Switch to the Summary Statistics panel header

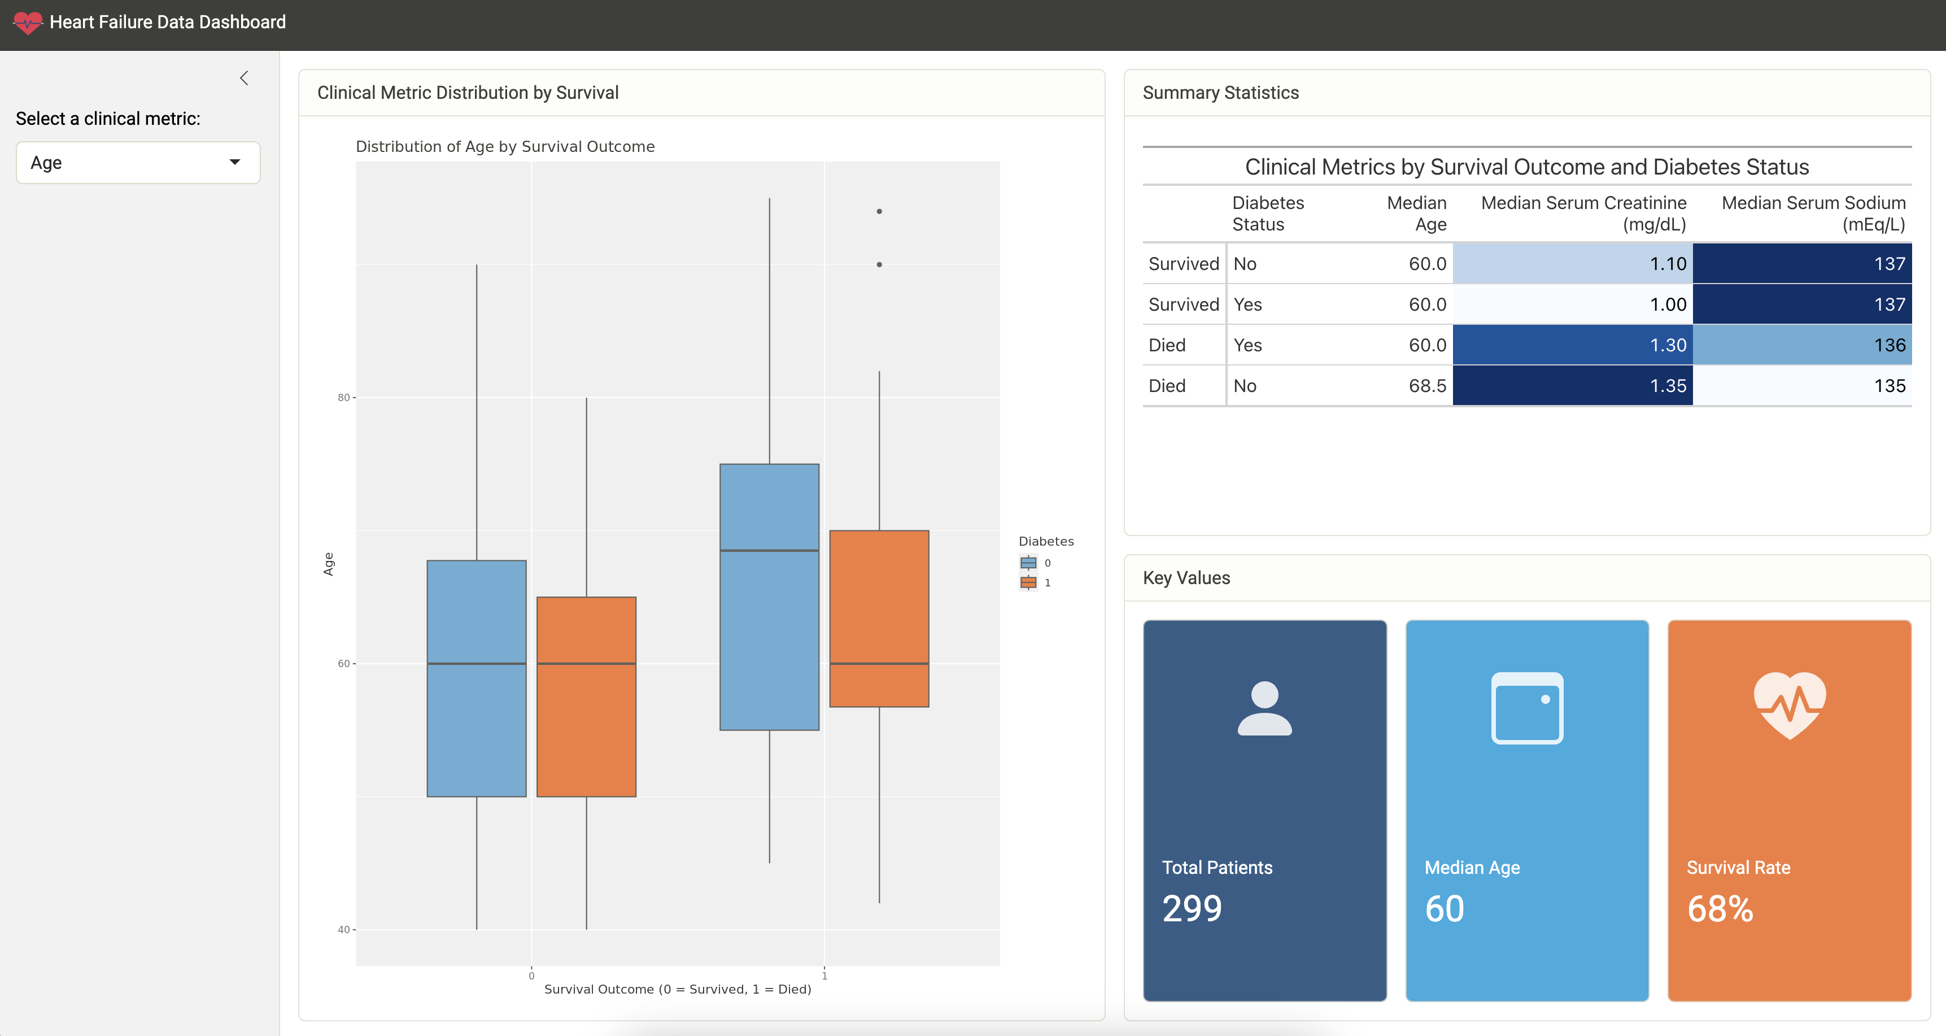1221,92
